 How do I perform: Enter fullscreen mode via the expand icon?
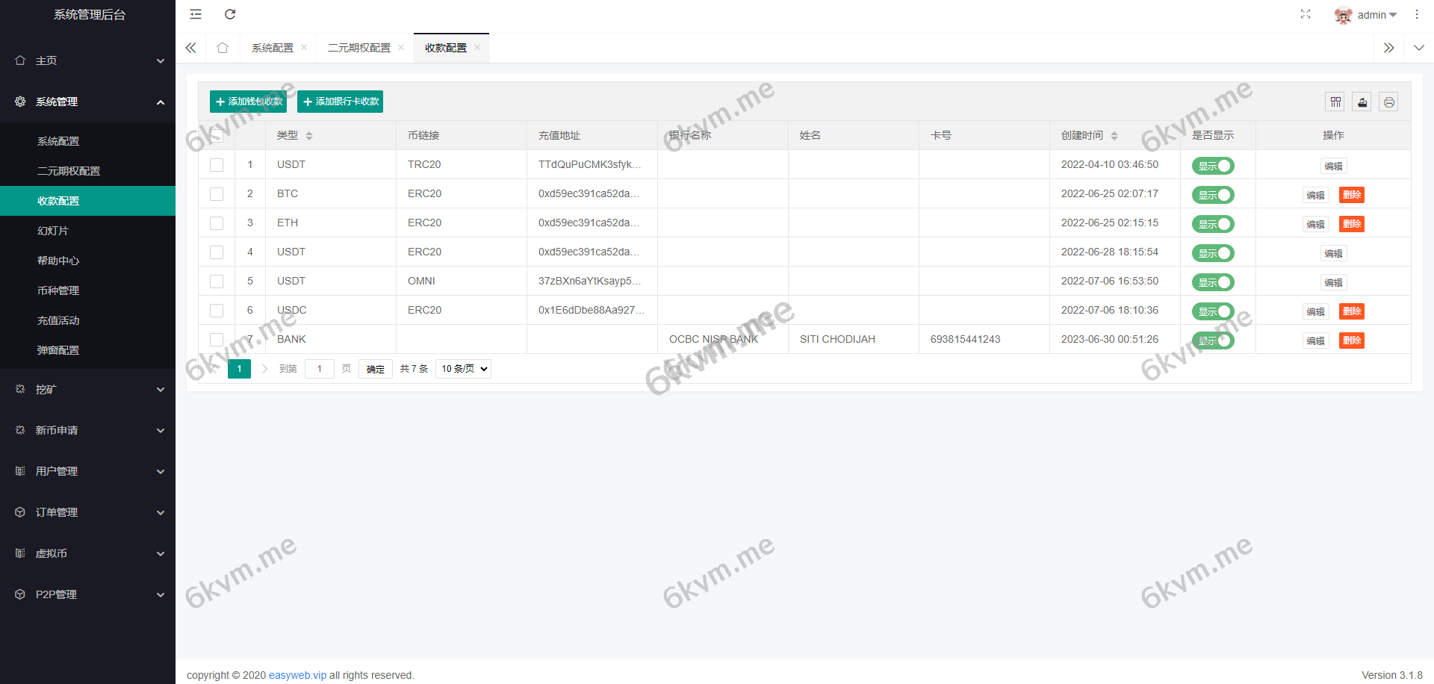1306,14
